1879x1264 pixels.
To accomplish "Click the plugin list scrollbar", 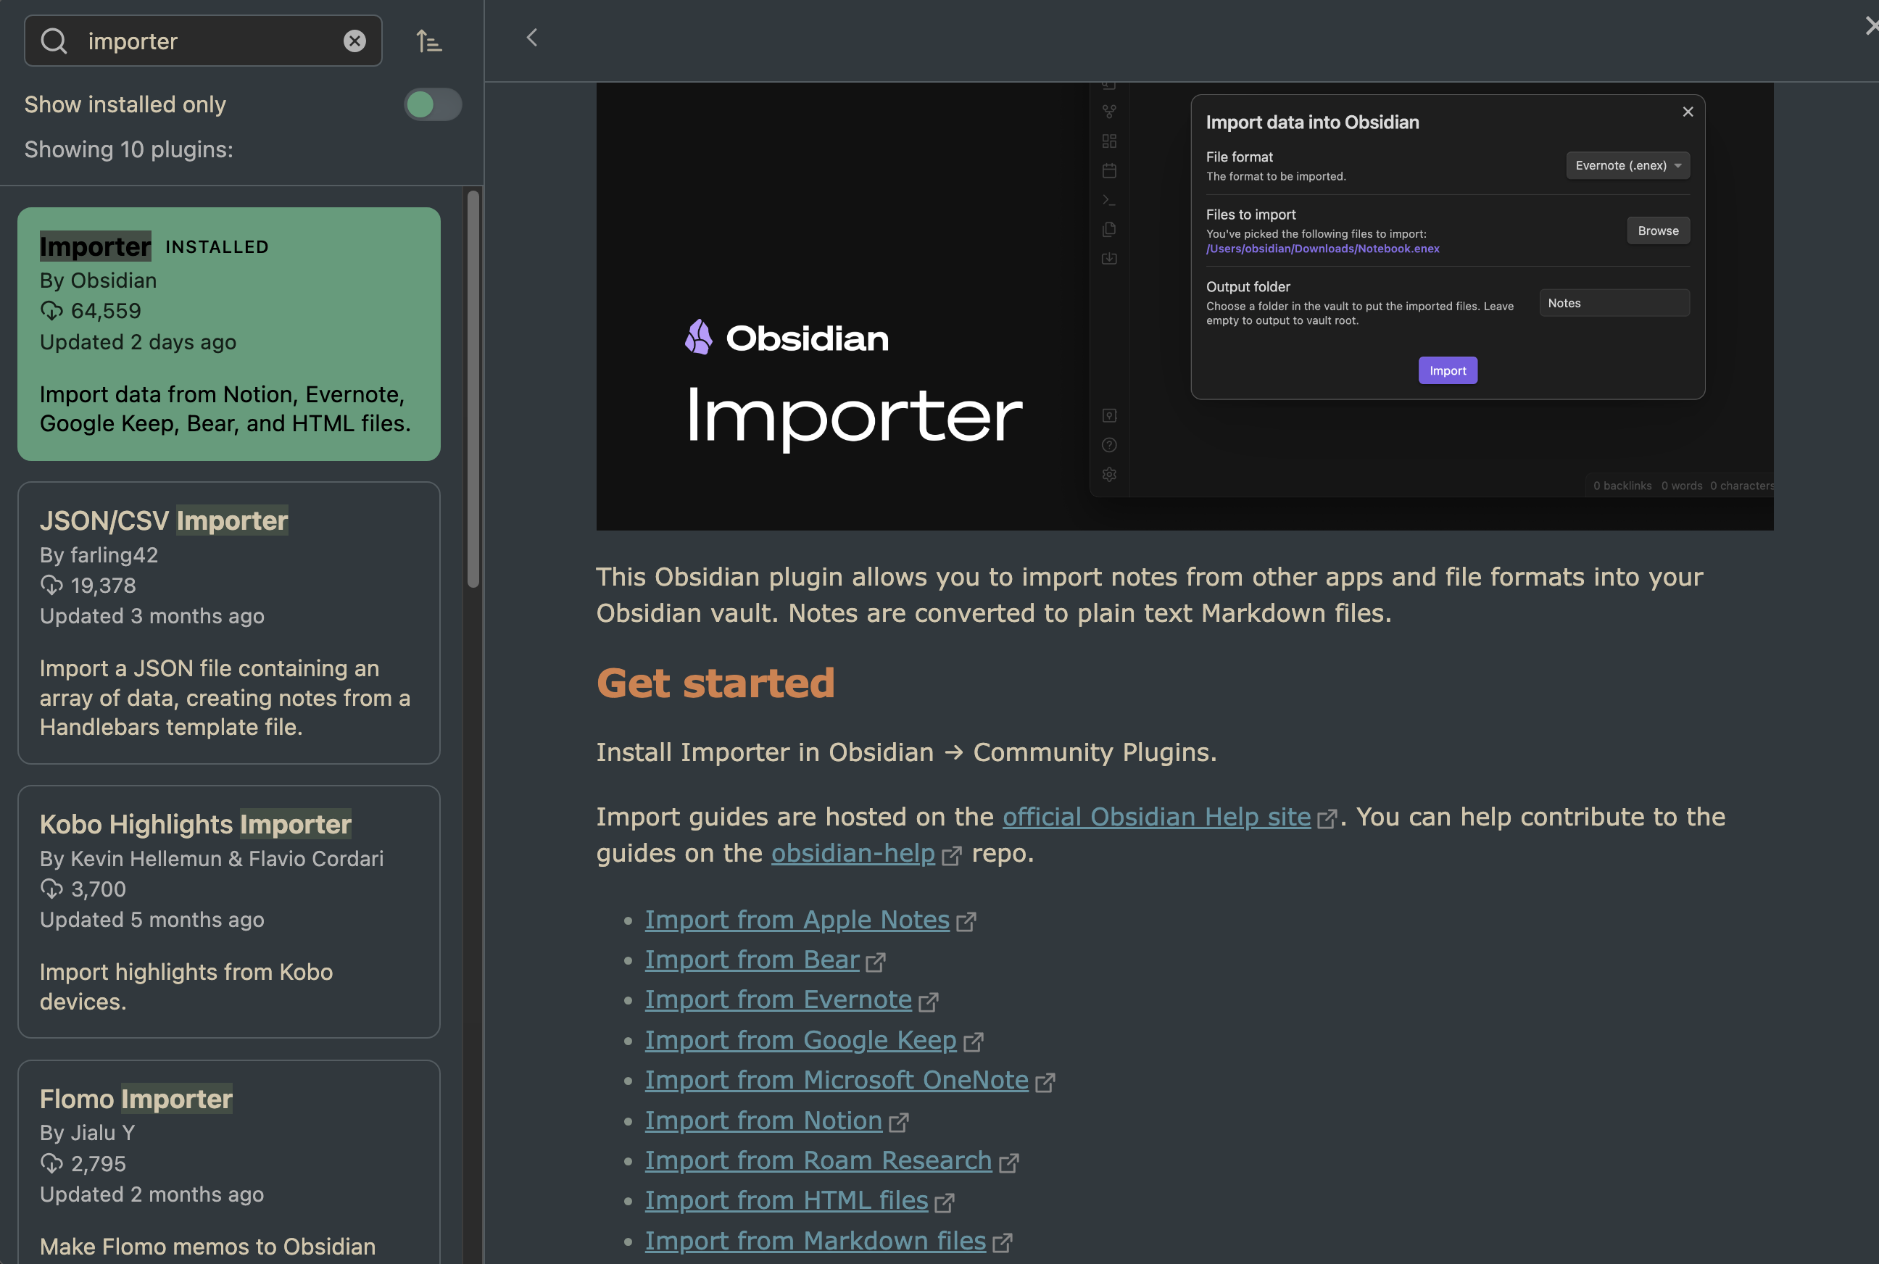I will pos(473,388).
